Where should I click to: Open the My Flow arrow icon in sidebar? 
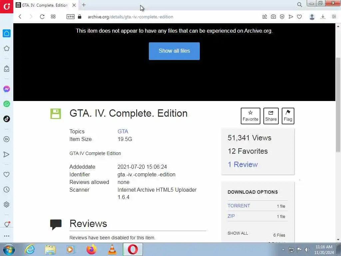pyautogui.click(x=7, y=154)
